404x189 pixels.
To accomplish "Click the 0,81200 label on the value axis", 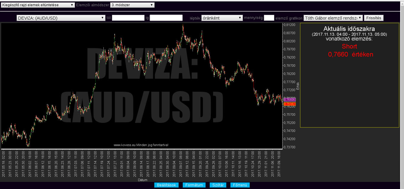I will click(289, 25).
